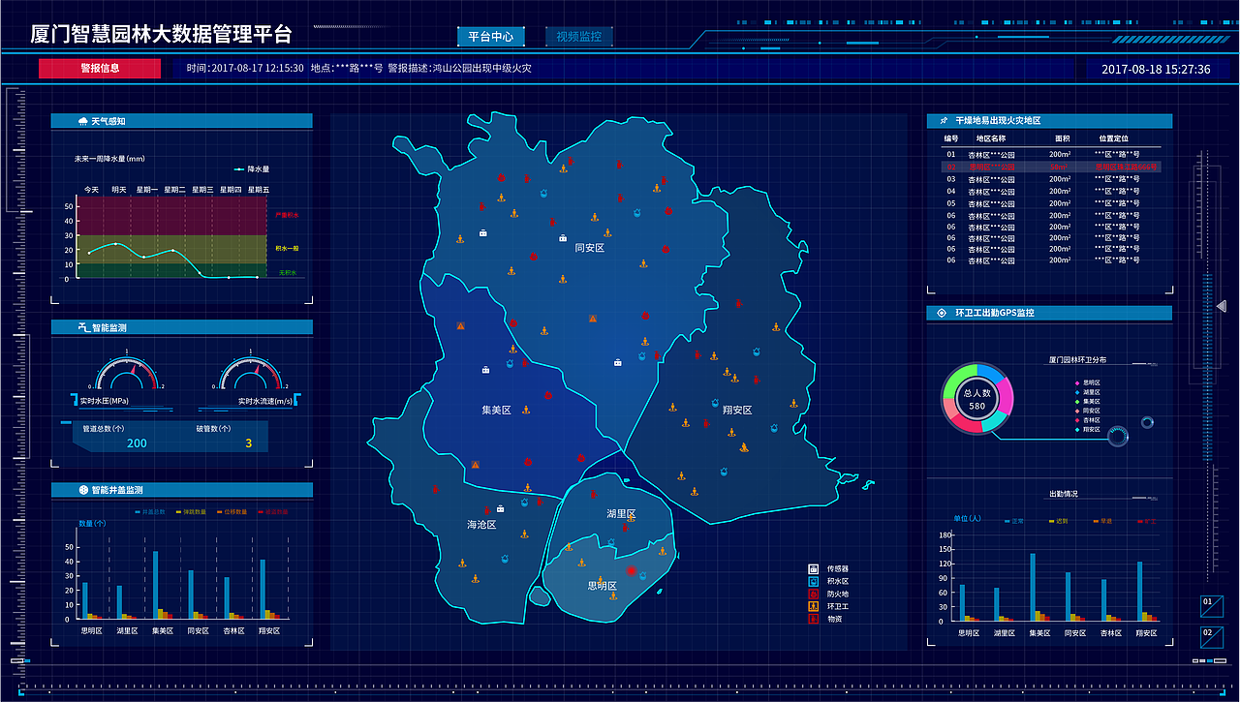Click the 智能井盖监测 manhole icon

point(83,490)
